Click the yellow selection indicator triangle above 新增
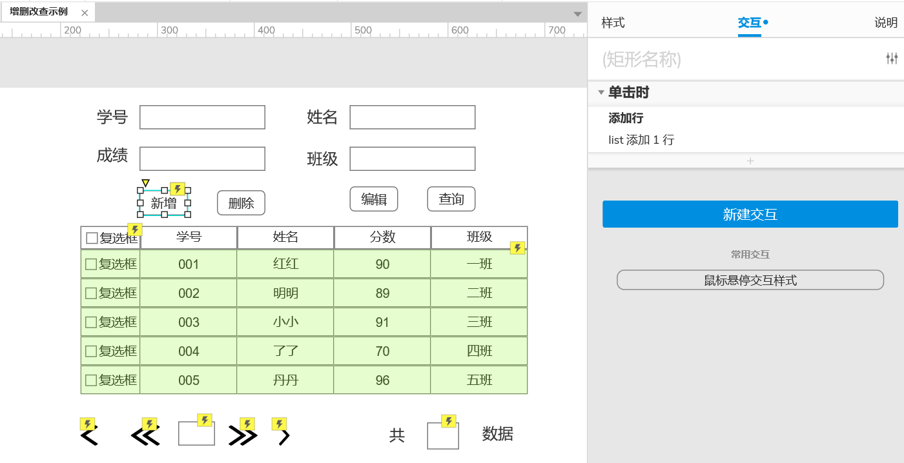904x463 pixels. point(145,183)
